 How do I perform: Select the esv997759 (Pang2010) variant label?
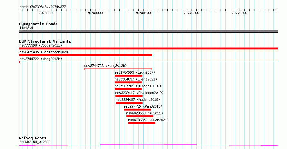pyautogui.click(x=143, y=106)
